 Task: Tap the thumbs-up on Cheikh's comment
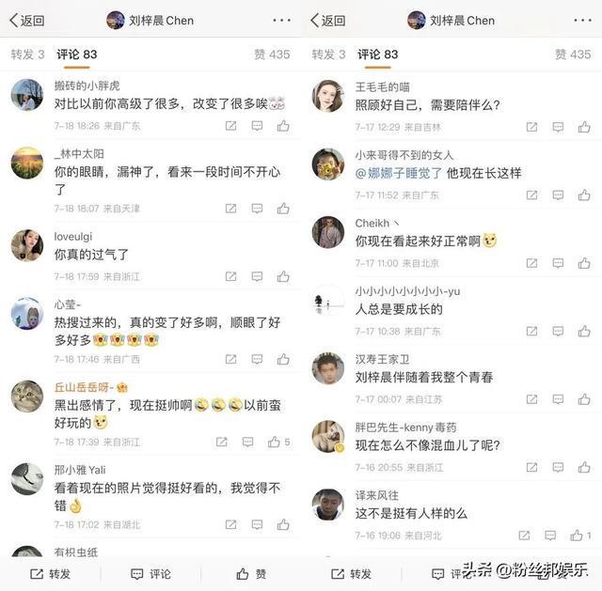pyautogui.click(x=584, y=263)
